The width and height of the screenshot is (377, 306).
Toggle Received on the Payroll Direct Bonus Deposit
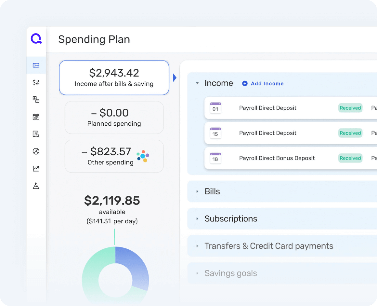click(350, 158)
